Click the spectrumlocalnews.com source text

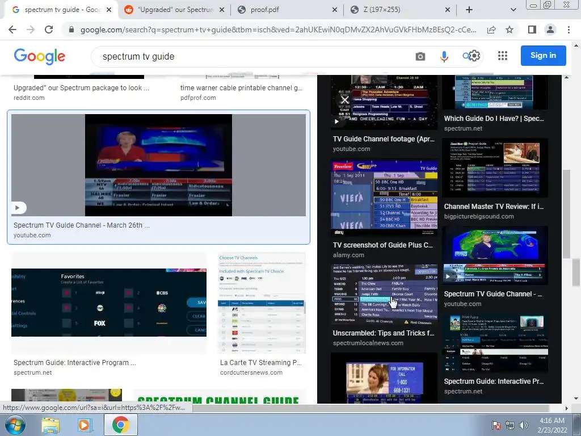point(368,343)
